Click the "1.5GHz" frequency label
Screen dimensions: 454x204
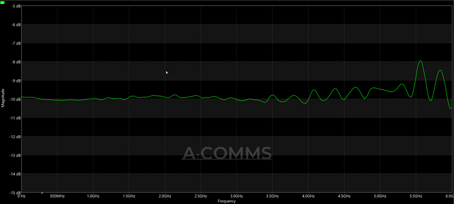(x=129, y=196)
